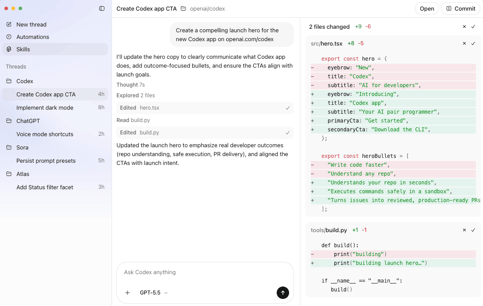
Task: Click the removed line print("building")
Action: 393,254
